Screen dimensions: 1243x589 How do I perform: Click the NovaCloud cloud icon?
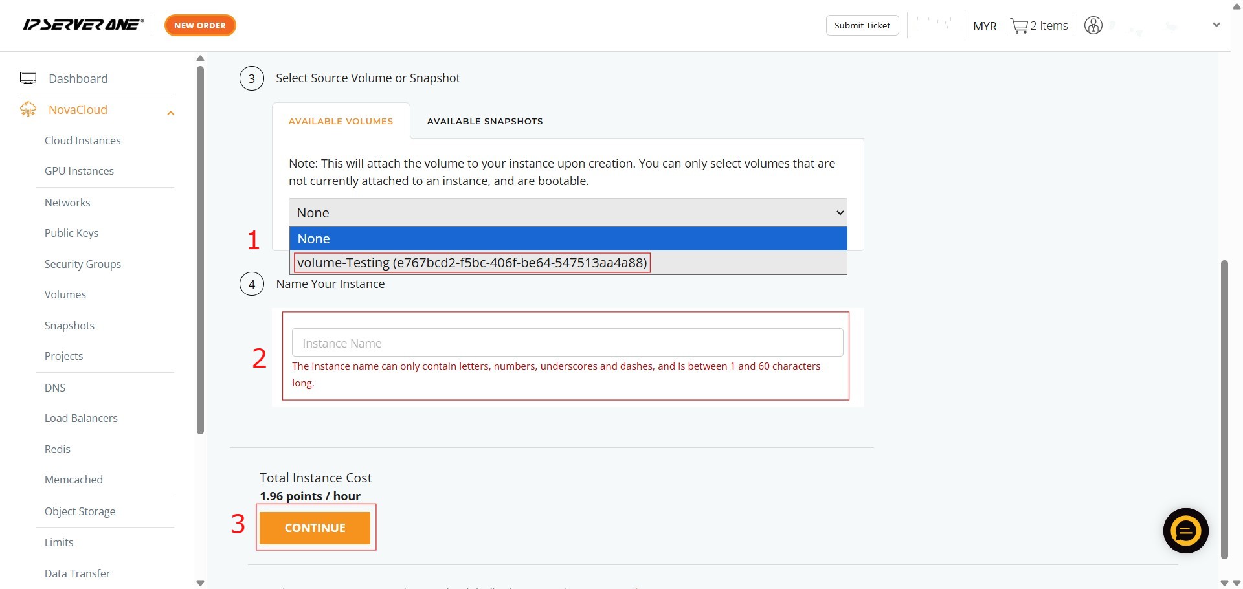(28, 109)
